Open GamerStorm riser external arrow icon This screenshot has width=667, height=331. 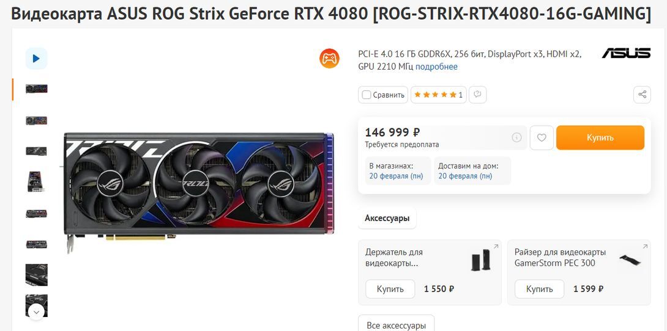[645, 247]
